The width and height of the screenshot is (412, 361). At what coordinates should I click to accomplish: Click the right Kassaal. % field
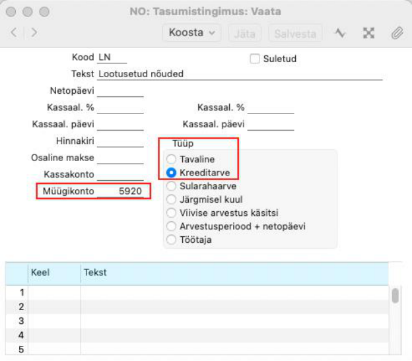point(271,108)
